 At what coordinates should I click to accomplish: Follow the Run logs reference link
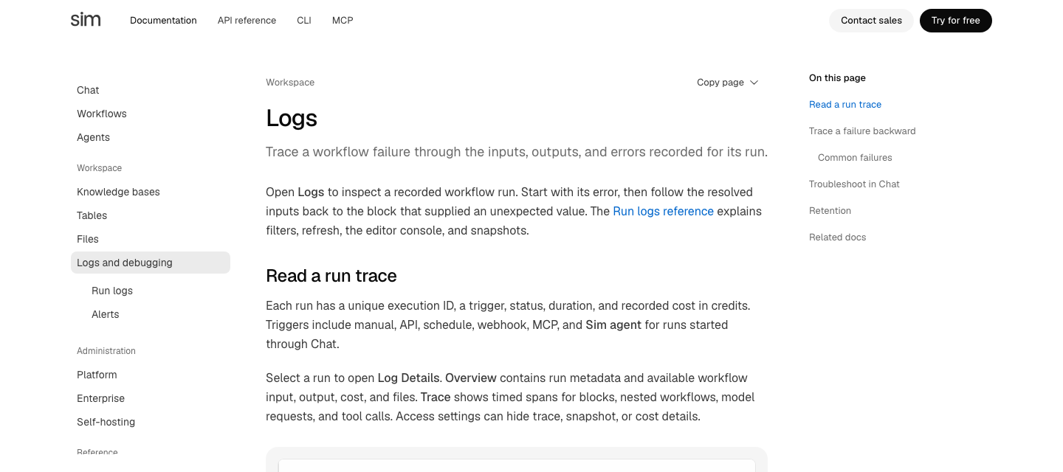(663, 211)
